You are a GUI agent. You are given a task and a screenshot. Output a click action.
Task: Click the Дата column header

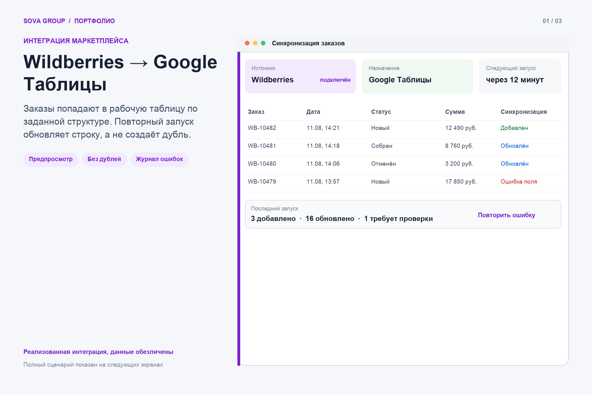(313, 112)
